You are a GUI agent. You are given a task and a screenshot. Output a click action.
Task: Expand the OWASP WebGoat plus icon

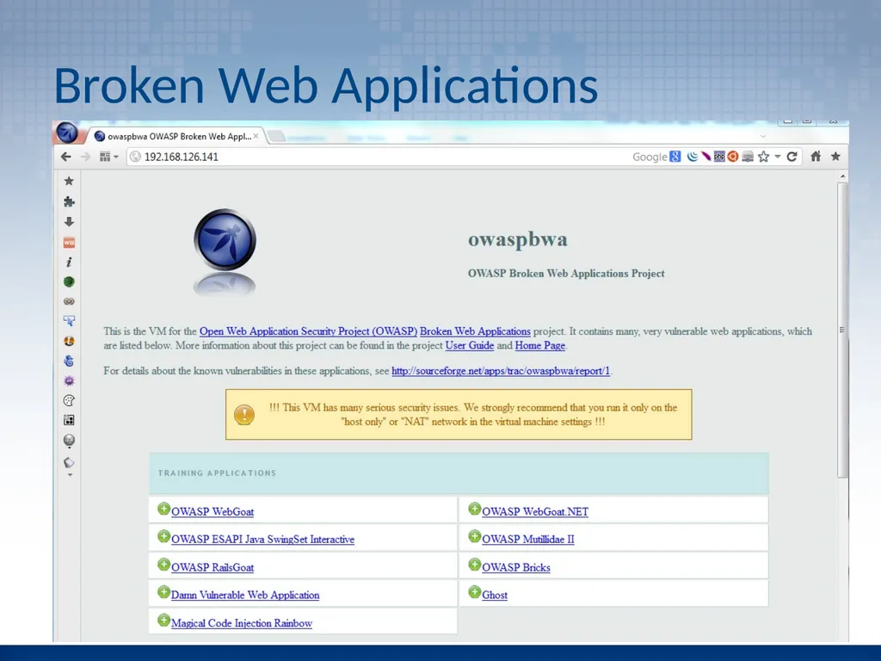[x=163, y=509]
